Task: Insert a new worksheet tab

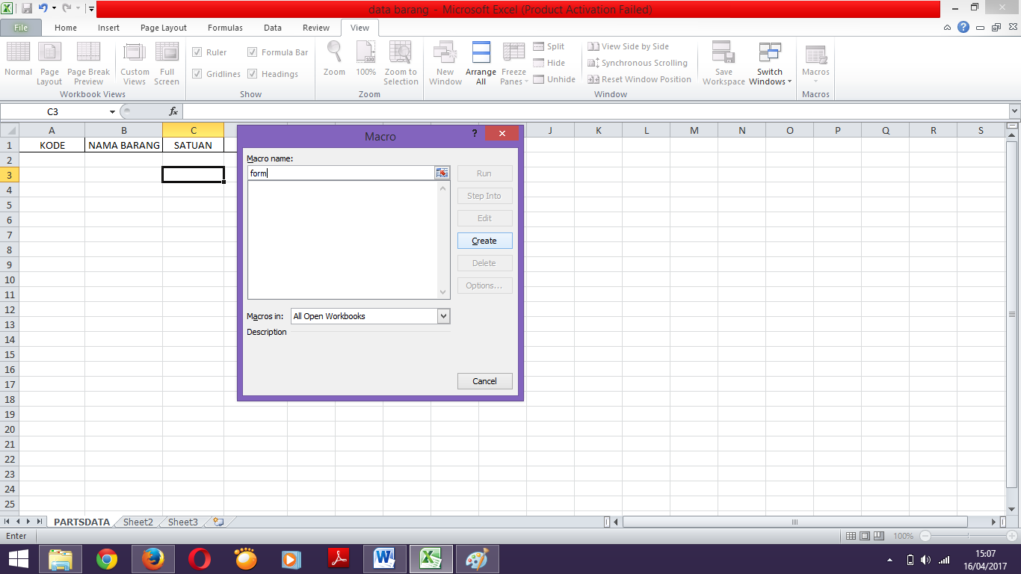Action: (x=218, y=522)
